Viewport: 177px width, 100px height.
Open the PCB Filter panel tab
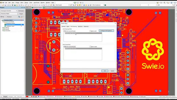click(20, 97)
